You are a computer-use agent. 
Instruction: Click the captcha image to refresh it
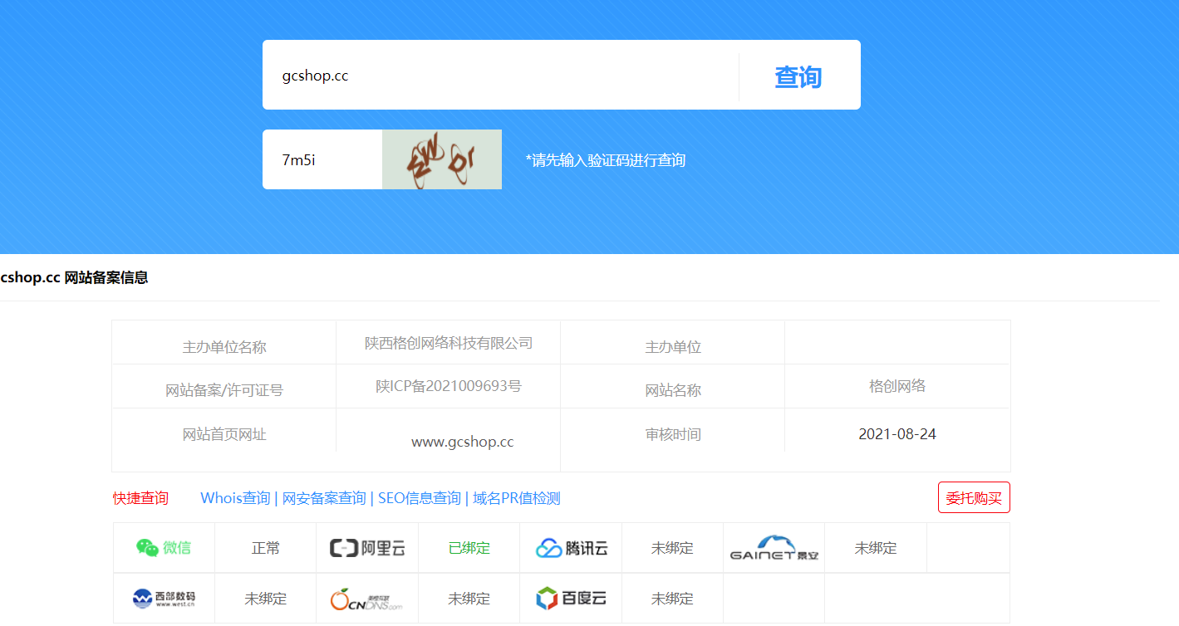click(441, 159)
